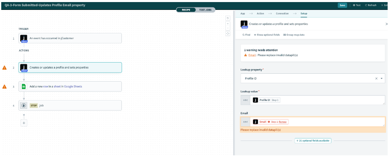Switch to the RECIPE view
Screen dimensions: 388x157
click(x=186, y=10)
